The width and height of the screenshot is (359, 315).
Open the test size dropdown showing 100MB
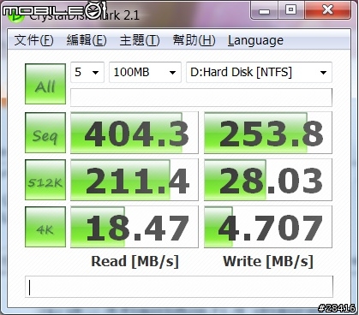coord(145,72)
